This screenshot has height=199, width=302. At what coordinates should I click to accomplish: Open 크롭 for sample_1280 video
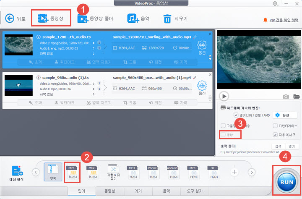tap(130, 62)
